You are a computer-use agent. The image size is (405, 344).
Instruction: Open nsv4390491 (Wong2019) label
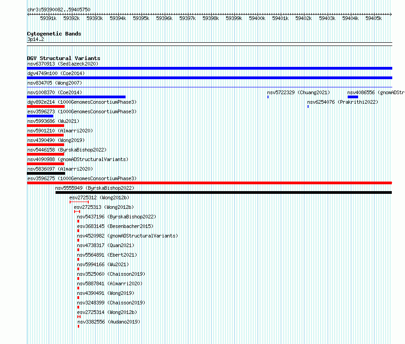point(106,293)
